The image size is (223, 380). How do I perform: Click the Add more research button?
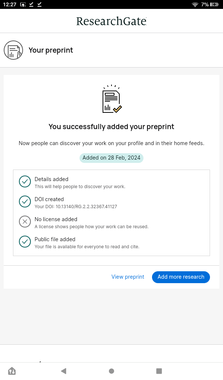[x=181, y=277]
